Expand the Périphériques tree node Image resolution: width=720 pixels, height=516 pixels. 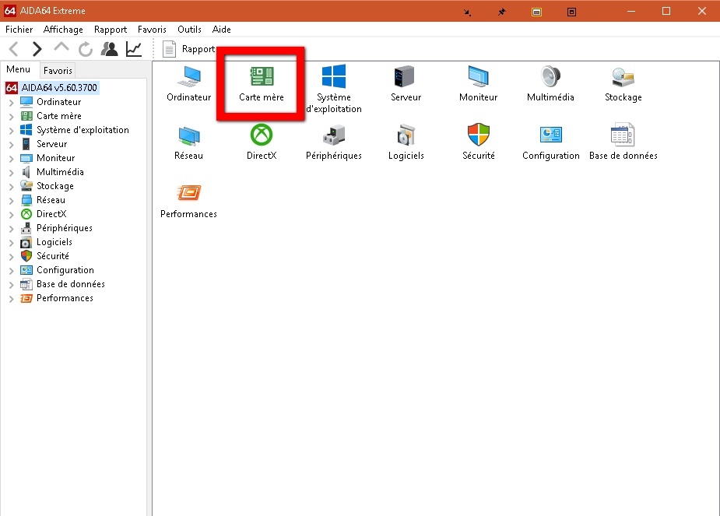pos(12,229)
